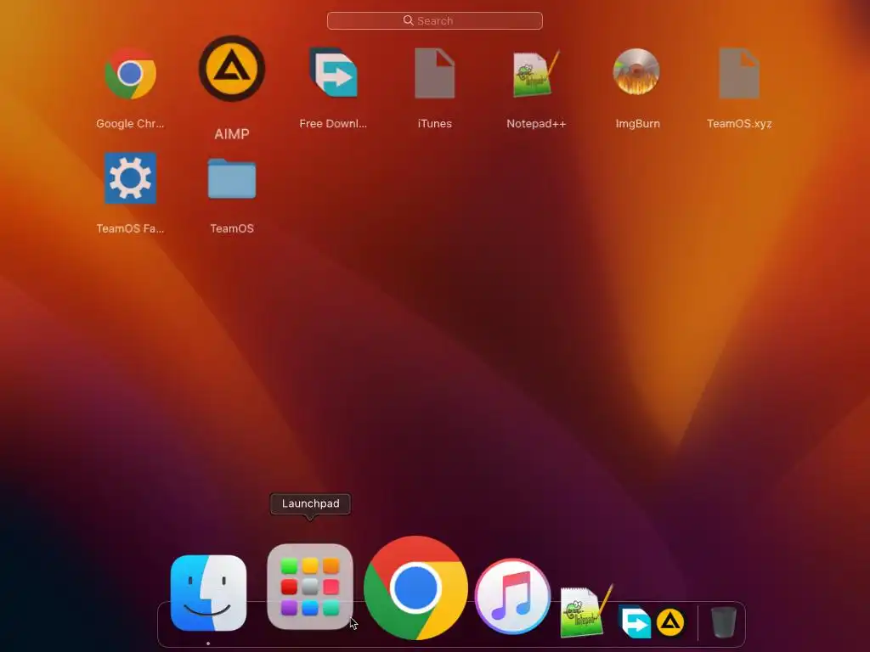
Task: Click the "Notepad++" label text
Action: tap(536, 124)
